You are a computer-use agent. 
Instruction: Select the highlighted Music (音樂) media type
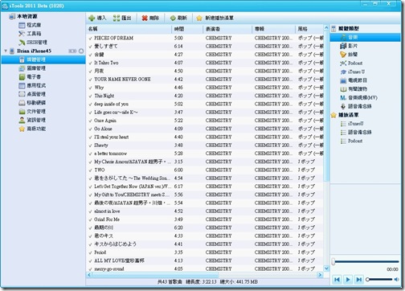pos(366,37)
